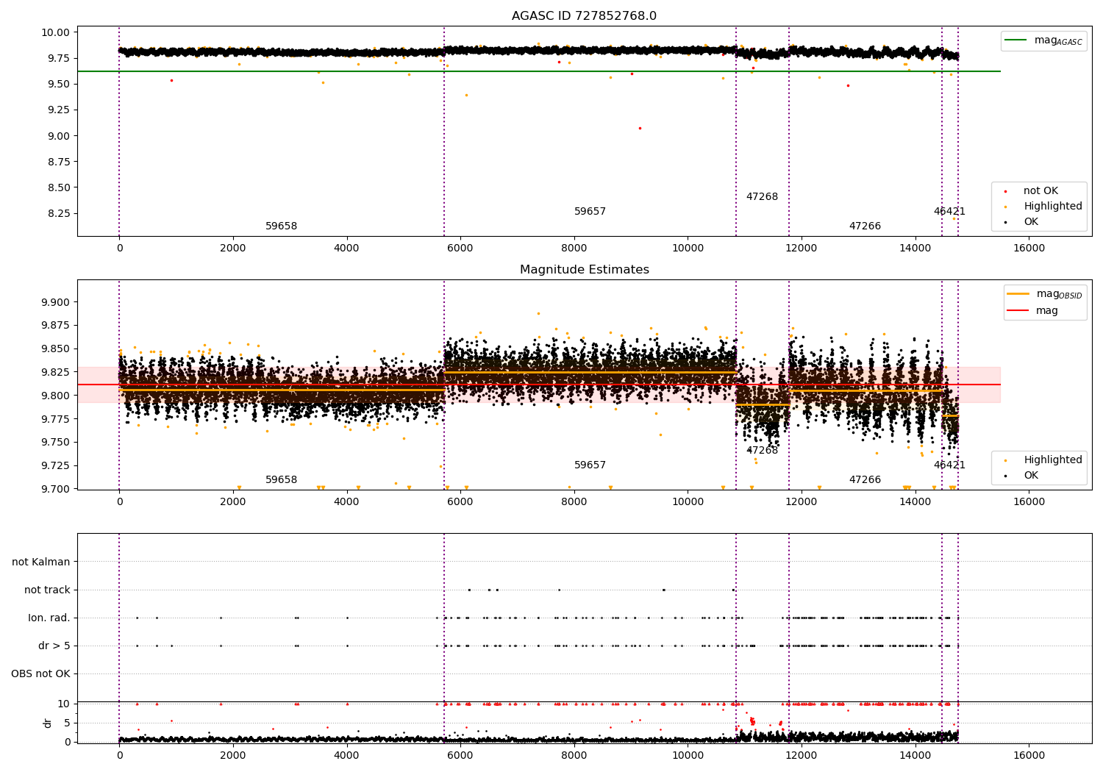Click the "Ion. rad." row label
Image resolution: width=1103 pixels, height=772 pixels.
(49, 618)
